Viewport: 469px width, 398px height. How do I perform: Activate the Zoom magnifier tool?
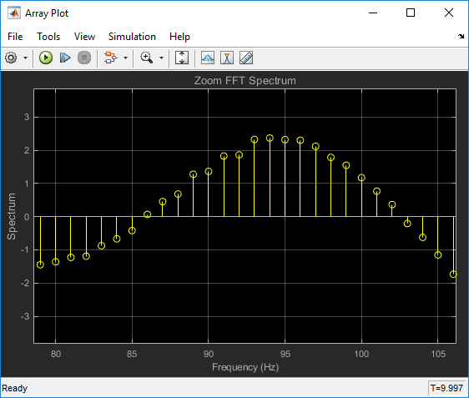147,58
